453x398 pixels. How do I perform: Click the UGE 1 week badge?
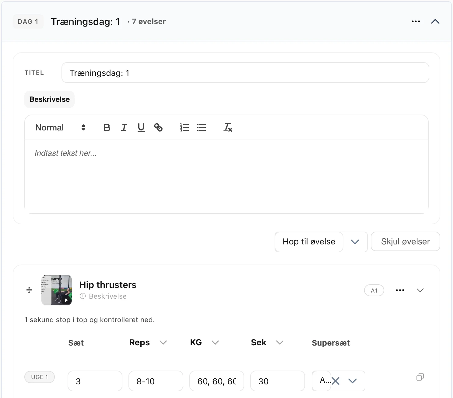40,377
